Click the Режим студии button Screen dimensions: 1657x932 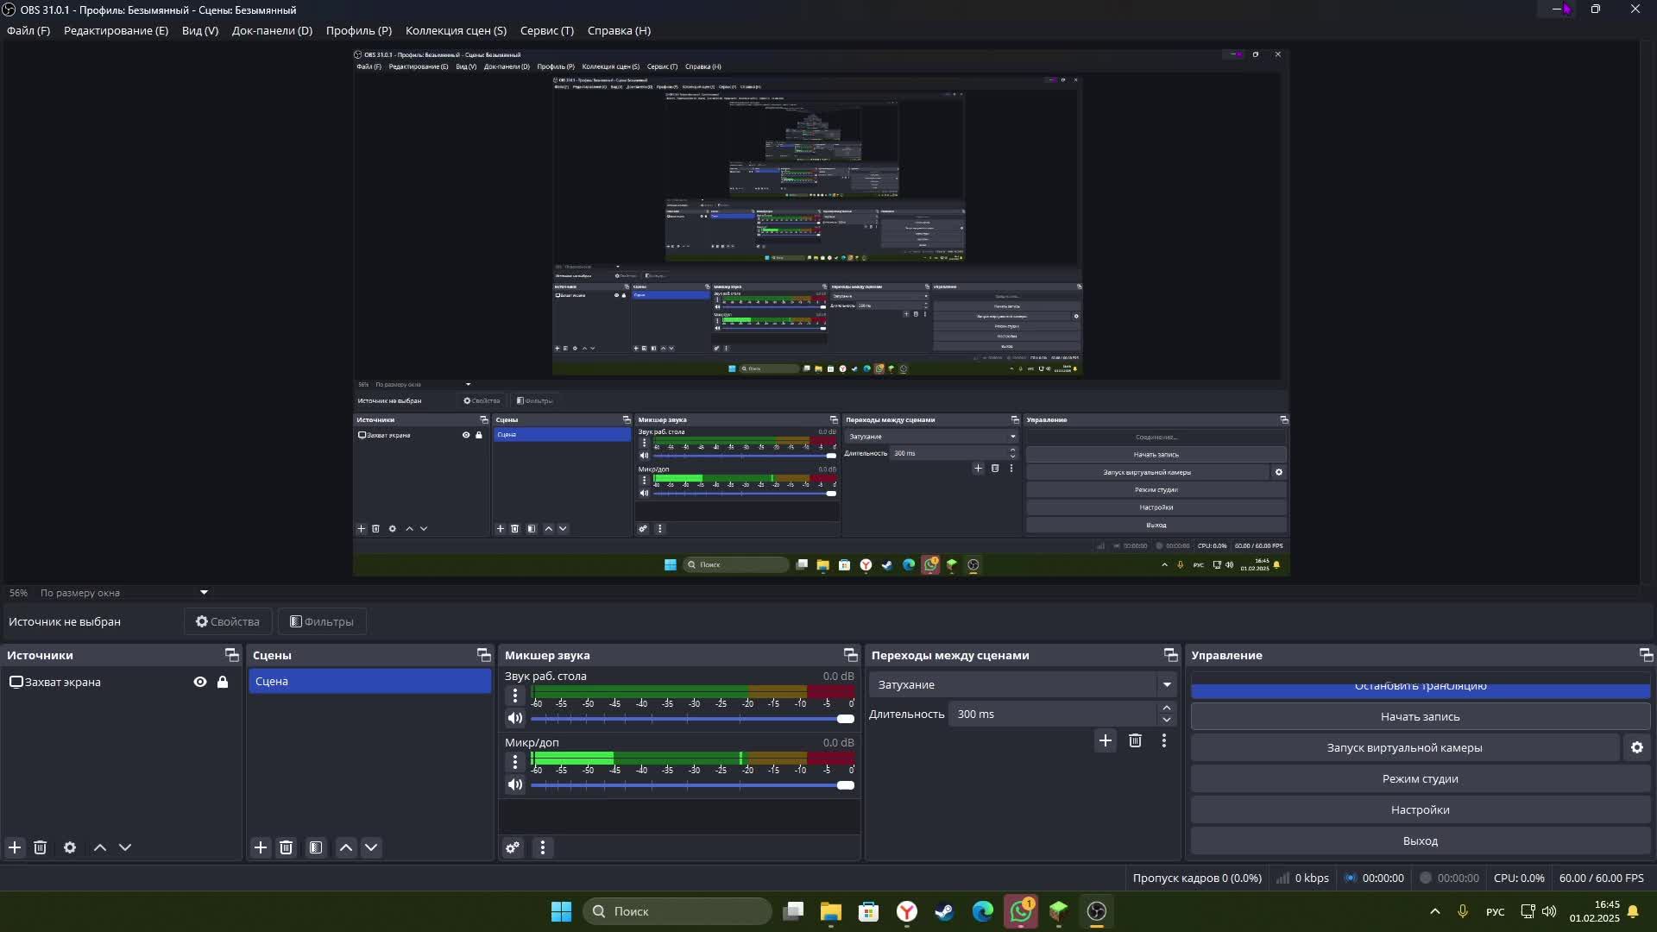click(1420, 778)
